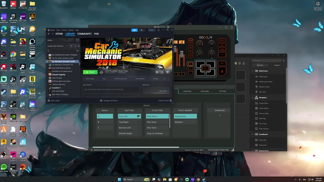This screenshot has height=182, width=324.
Task: Open the Steam View menu
Action: [x=58, y=30]
